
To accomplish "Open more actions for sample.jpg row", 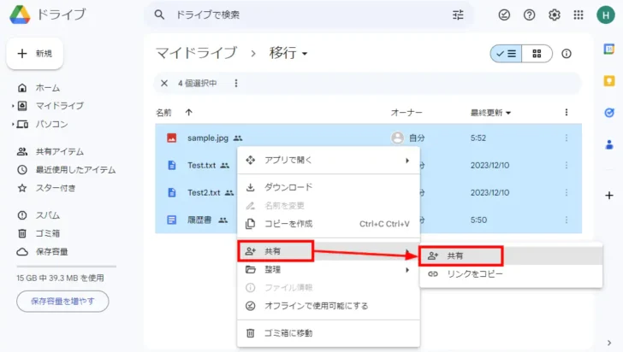I will click(567, 138).
